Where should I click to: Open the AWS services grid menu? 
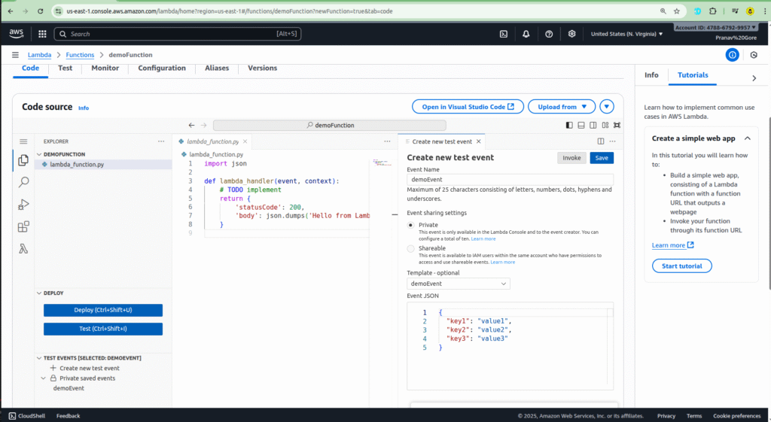click(42, 34)
